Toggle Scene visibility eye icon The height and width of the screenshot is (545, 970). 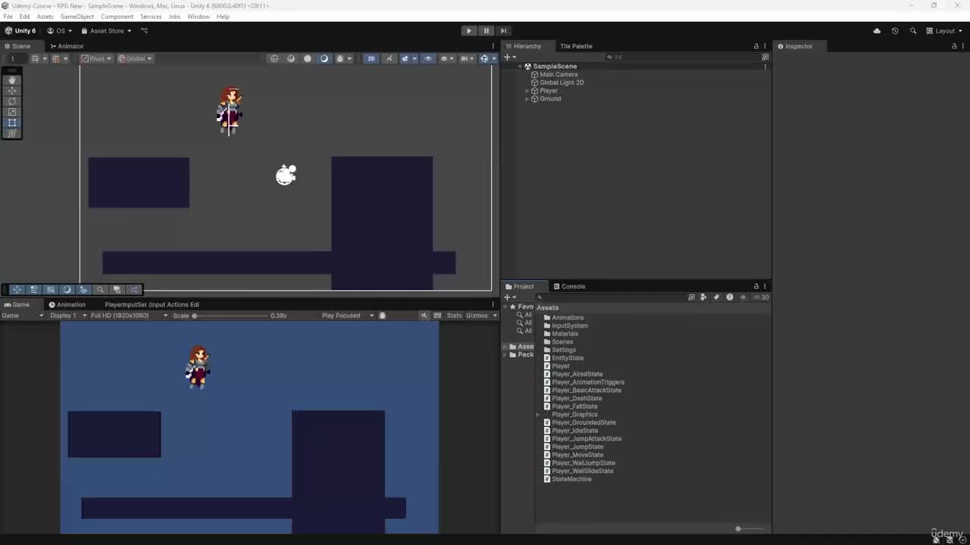428,58
